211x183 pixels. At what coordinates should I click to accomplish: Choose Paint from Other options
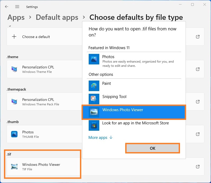[x=134, y=86]
